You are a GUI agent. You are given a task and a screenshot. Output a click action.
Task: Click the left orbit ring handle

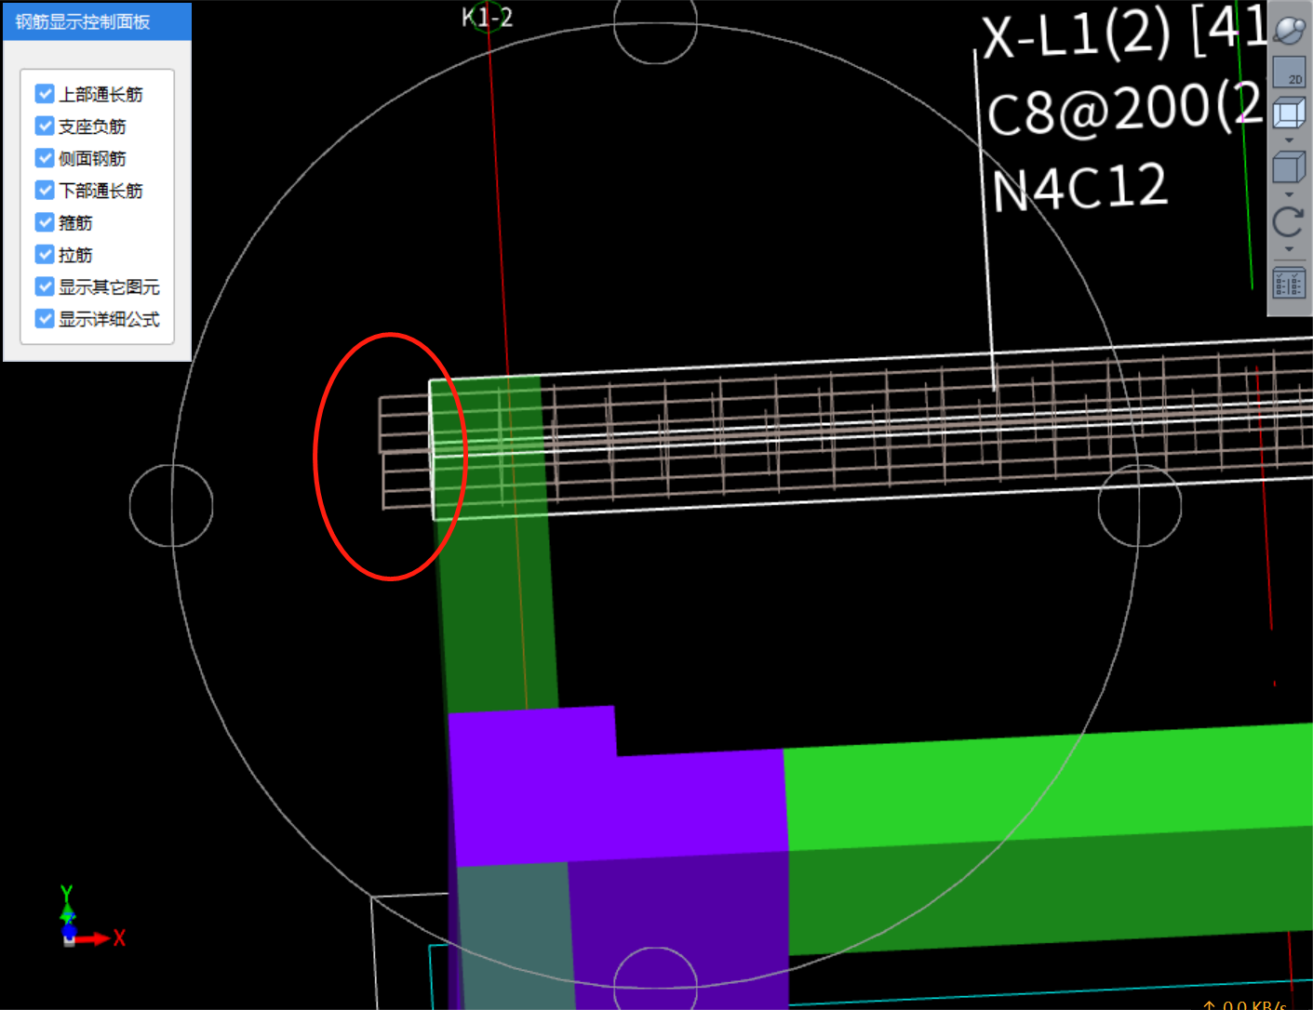click(x=171, y=506)
